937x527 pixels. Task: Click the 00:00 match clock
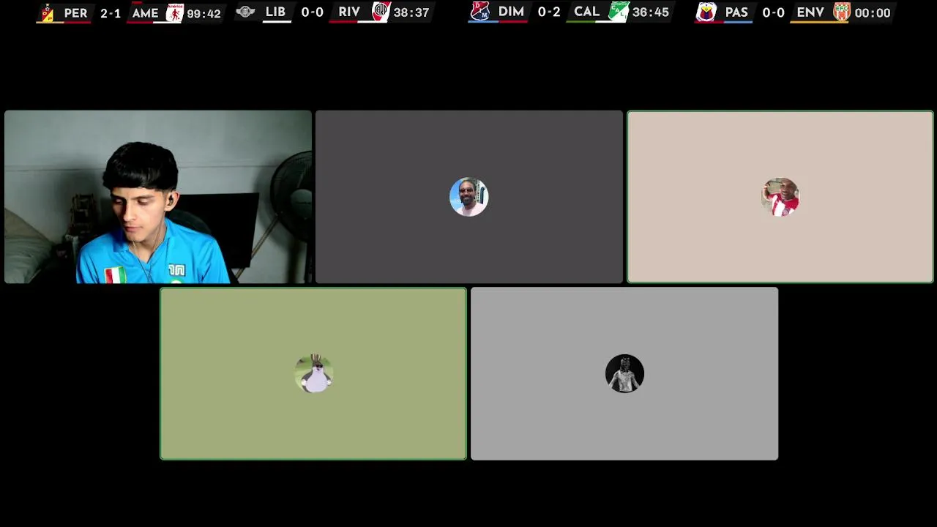pyautogui.click(x=873, y=13)
